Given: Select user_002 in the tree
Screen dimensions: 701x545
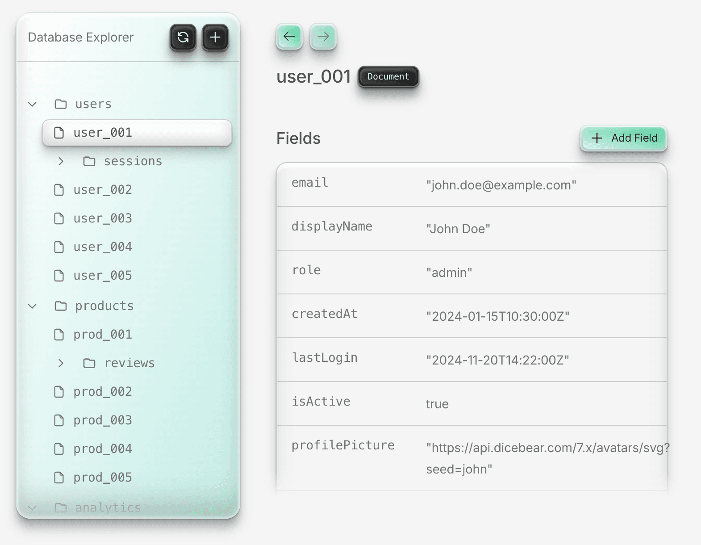Looking at the screenshot, I should coord(103,190).
